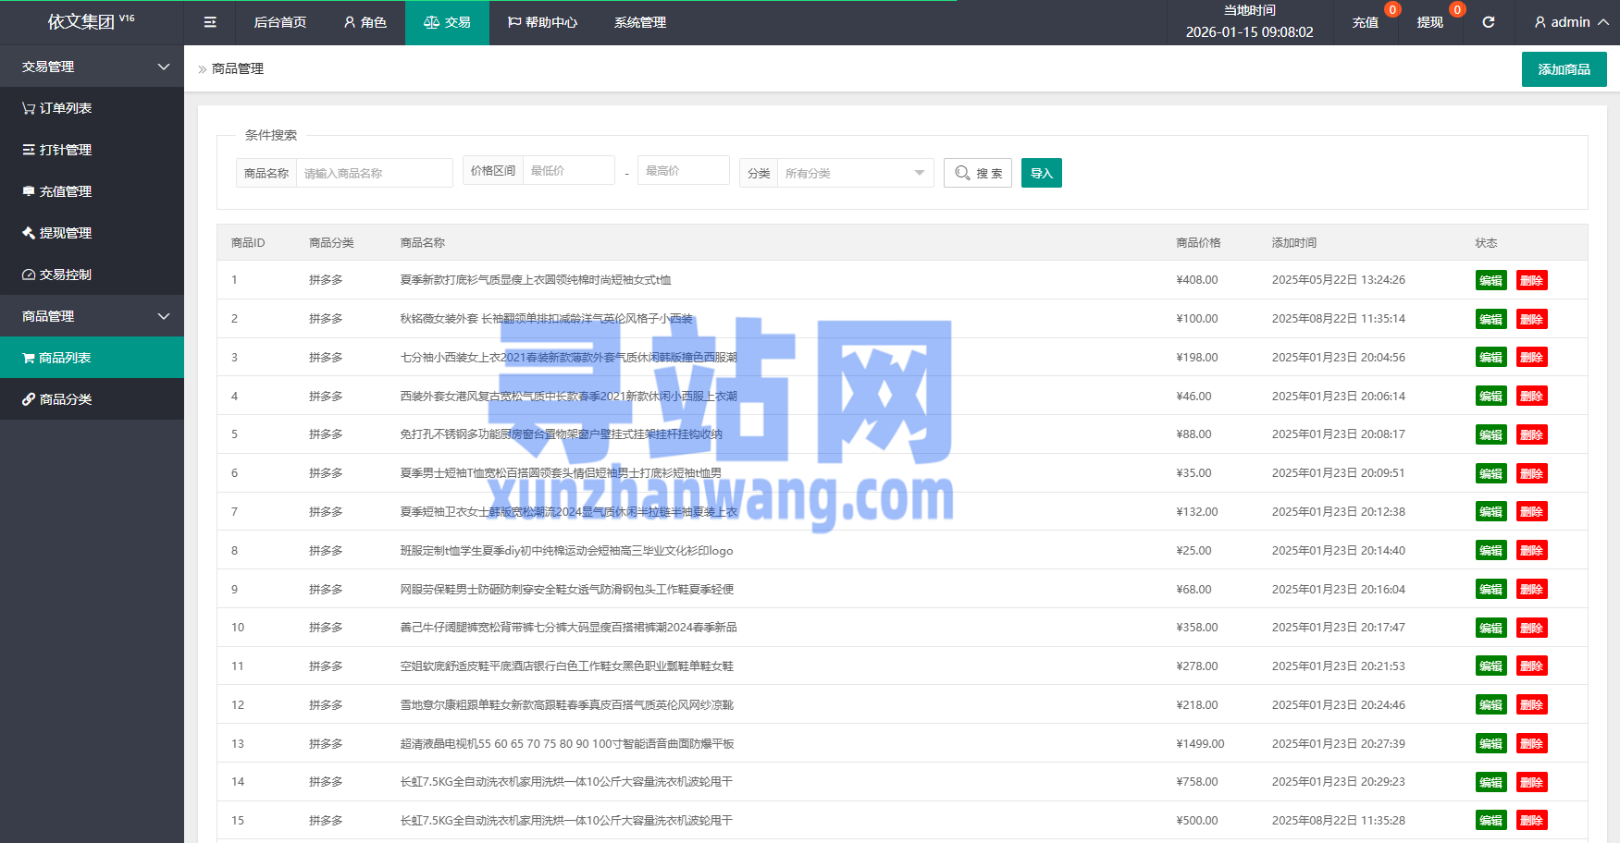Open the 系统管理 top menu
The width and height of the screenshot is (1620, 843).
click(x=639, y=22)
